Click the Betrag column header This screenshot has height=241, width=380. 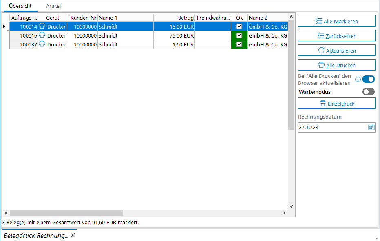(x=174, y=18)
